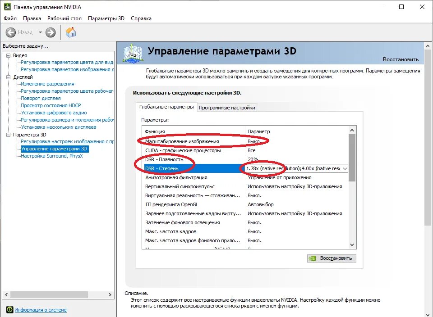Open the Файл menu
This screenshot has width=433, height=317.
click(10, 18)
